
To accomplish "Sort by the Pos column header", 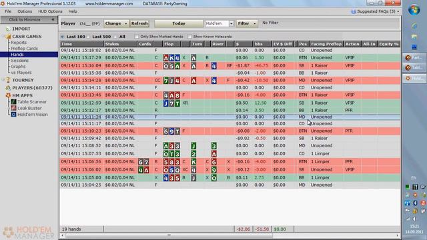I will click(303, 44).
